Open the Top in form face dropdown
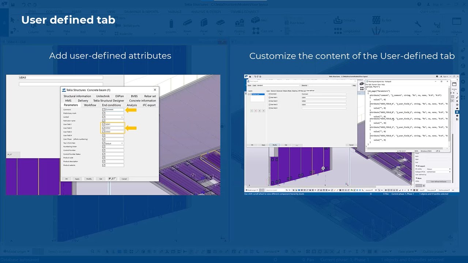The height and width of the screenshot is (263, 468). pos(114,143)
